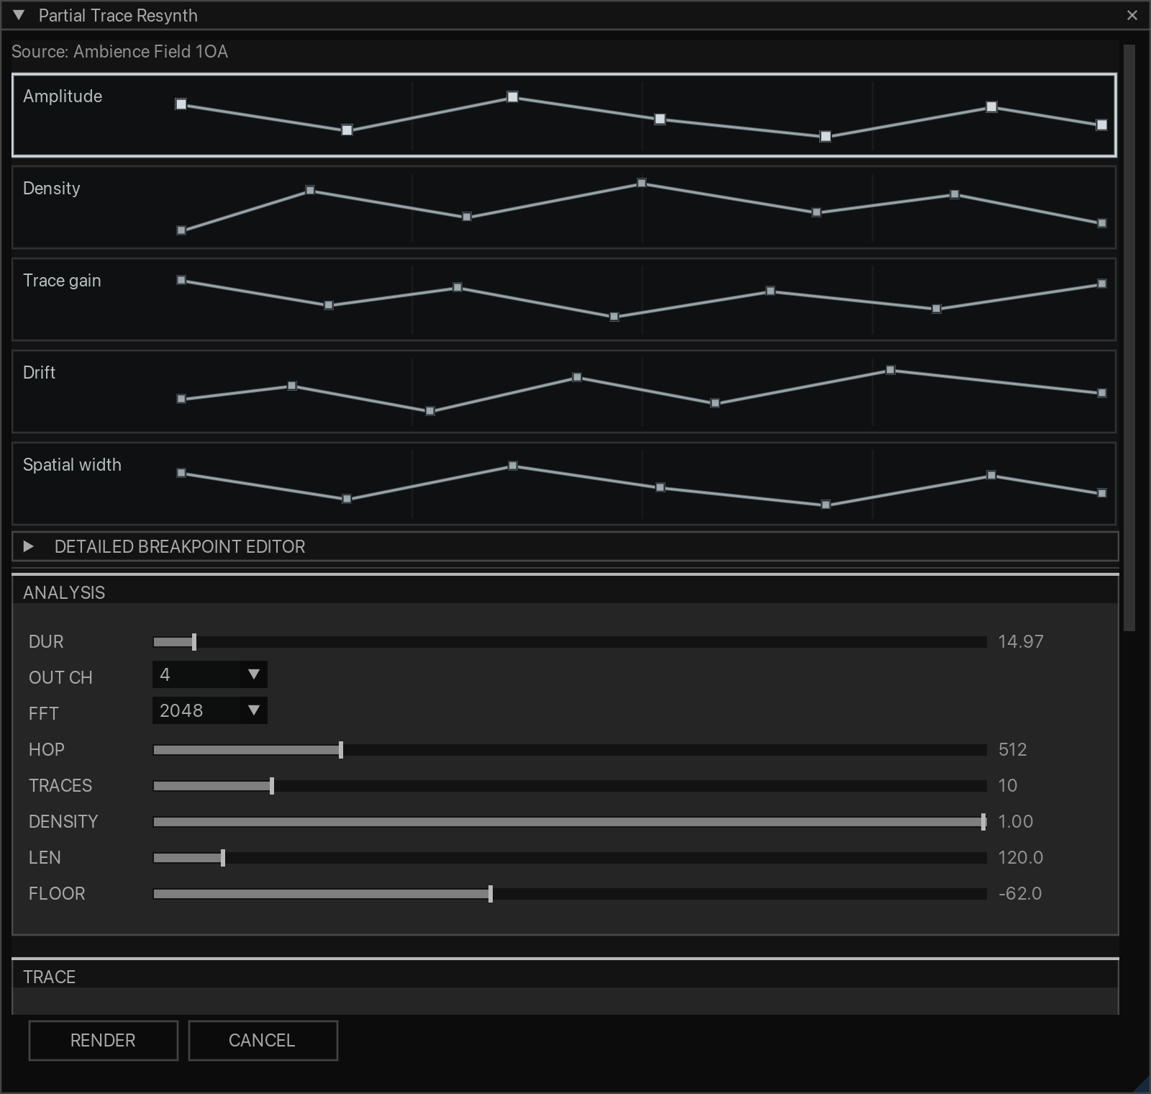Click the lowest Drift envelope breakpoint
This screenshot has width=1151, height=1094.
430,411
